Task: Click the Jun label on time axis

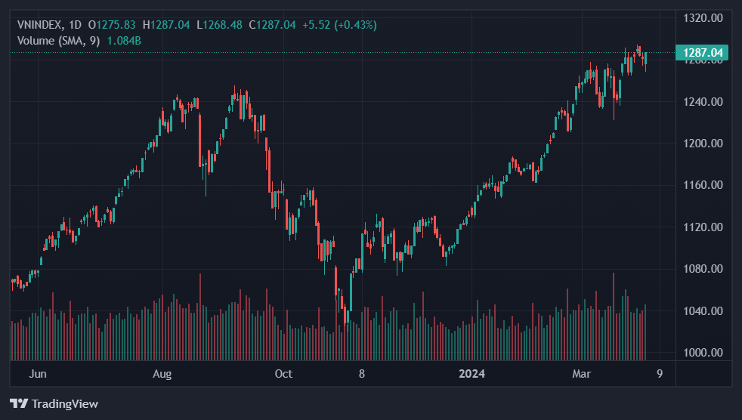Action: [38, 374]
